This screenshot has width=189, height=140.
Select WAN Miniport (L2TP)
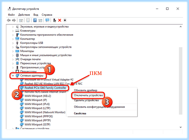[x=37, y=108]
